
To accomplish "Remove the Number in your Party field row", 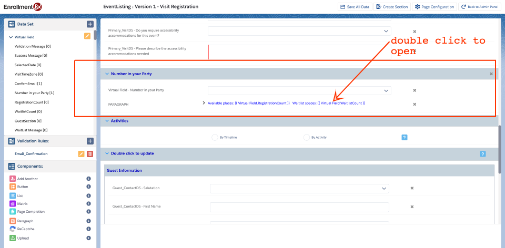I will tap(415, 90).
